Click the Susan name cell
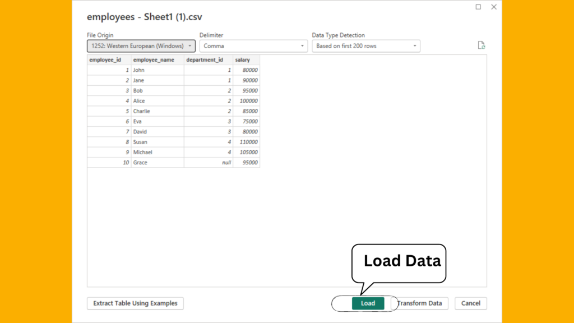This screenshot has height=323, width=574. 158,142
